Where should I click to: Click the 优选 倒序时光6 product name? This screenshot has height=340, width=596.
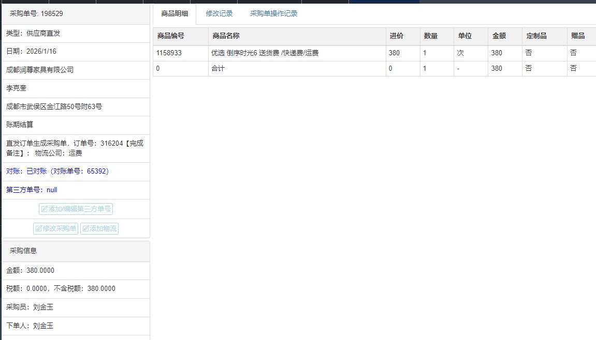coord(265,53)
